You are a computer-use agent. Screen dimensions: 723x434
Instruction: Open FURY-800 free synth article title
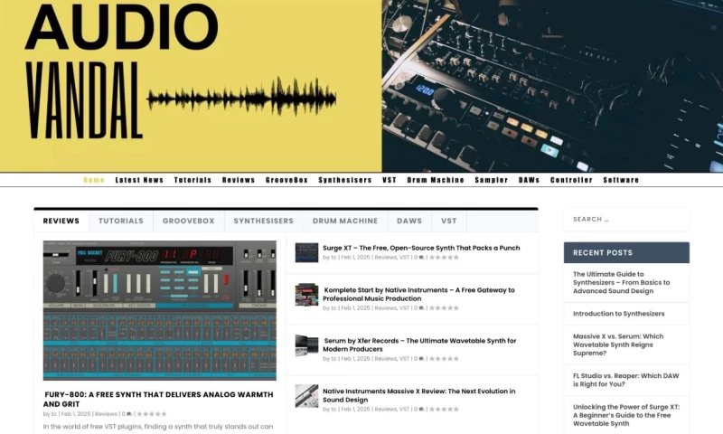(x=159, y=399)
